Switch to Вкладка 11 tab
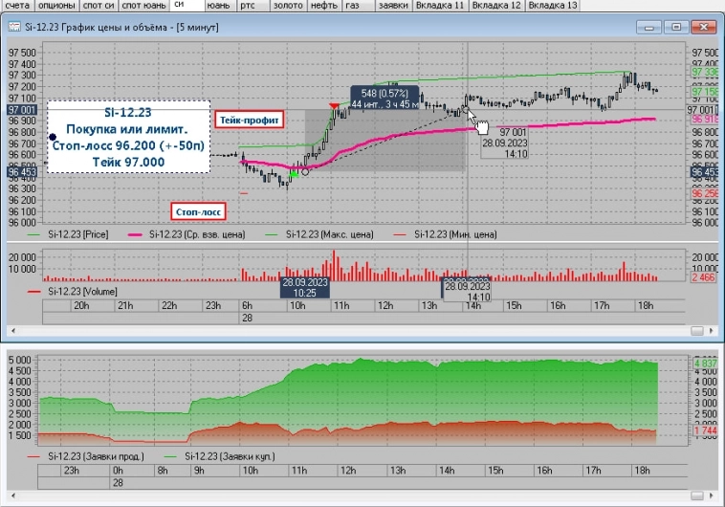The image size is (725, 507). (440, 6)
